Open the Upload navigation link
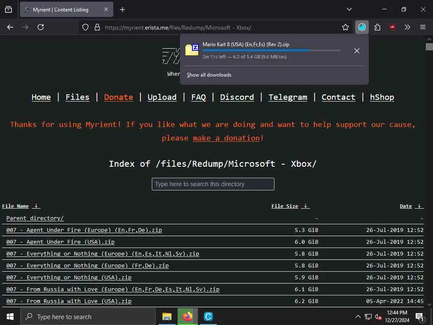The image size is (433, 325). [162, 97]
